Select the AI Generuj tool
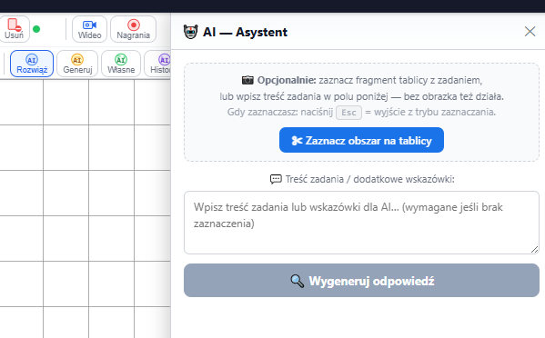Viewport: 545px width, 338px height. [x=77, y=64]
